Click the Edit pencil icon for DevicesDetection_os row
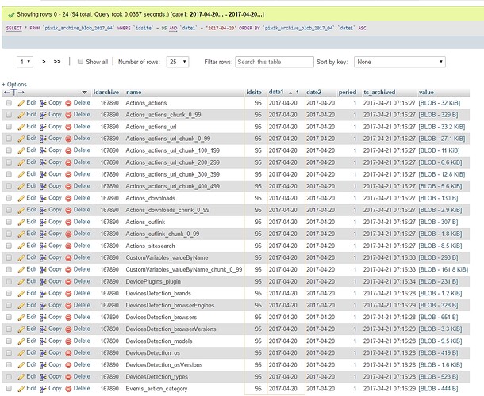This screenshot has height=396, width=484. pos(21,353)
